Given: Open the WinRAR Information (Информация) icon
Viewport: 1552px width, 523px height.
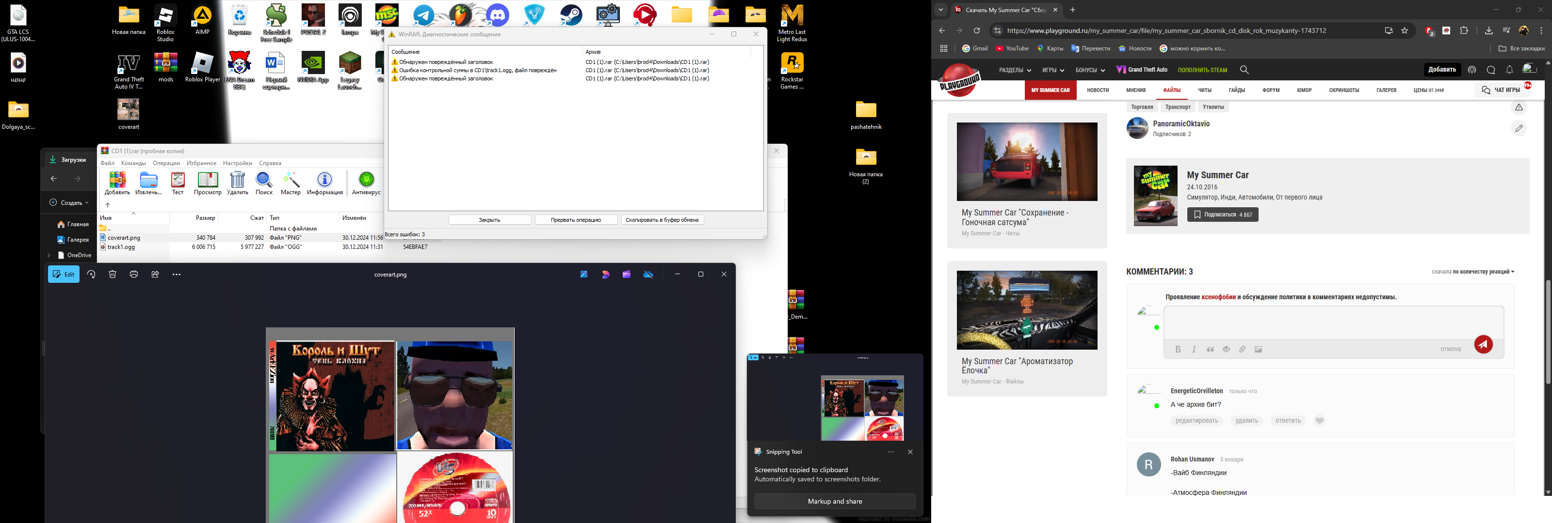Looking at the screenshot, I should 325,183.
